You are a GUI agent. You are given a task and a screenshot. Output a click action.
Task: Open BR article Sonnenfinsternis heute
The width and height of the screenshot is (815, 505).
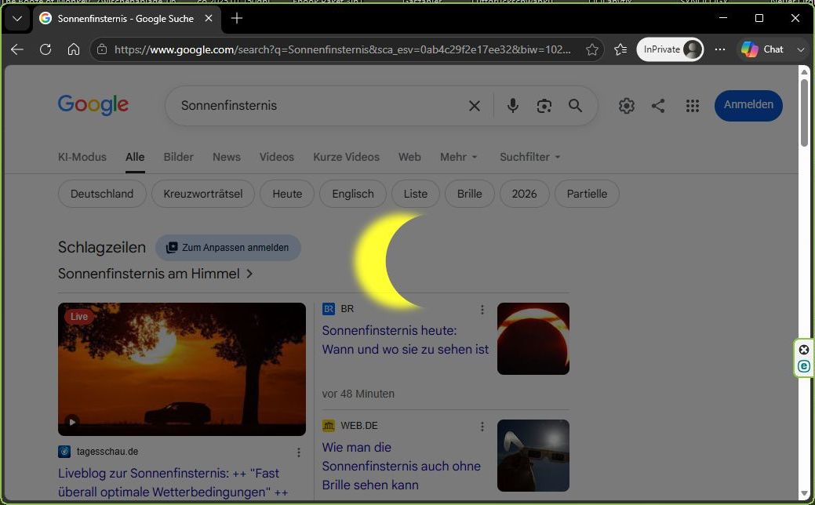pos(406,340)
